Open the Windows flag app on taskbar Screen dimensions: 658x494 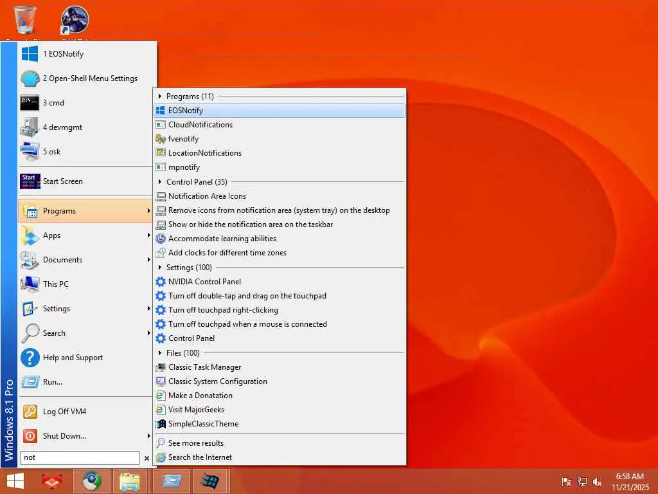[x=210, y=481]
